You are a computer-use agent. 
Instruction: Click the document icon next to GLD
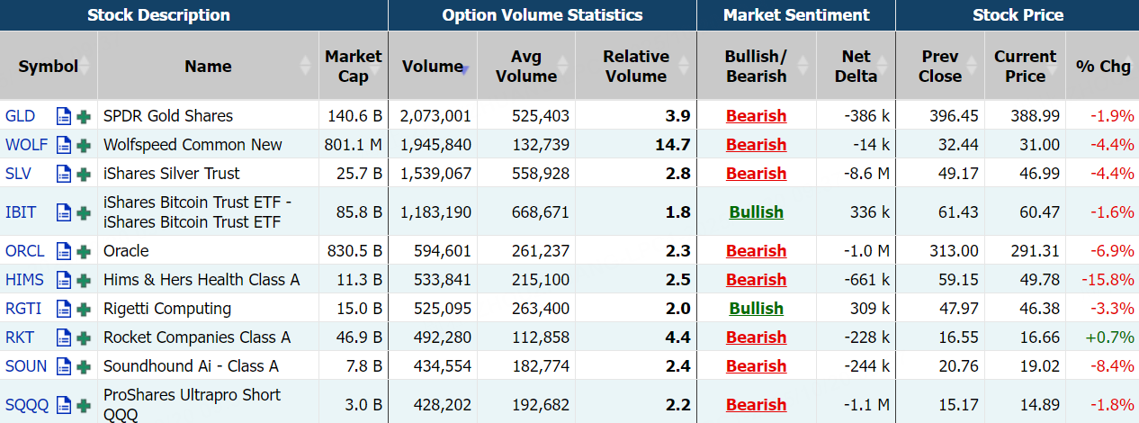point(63,116)
